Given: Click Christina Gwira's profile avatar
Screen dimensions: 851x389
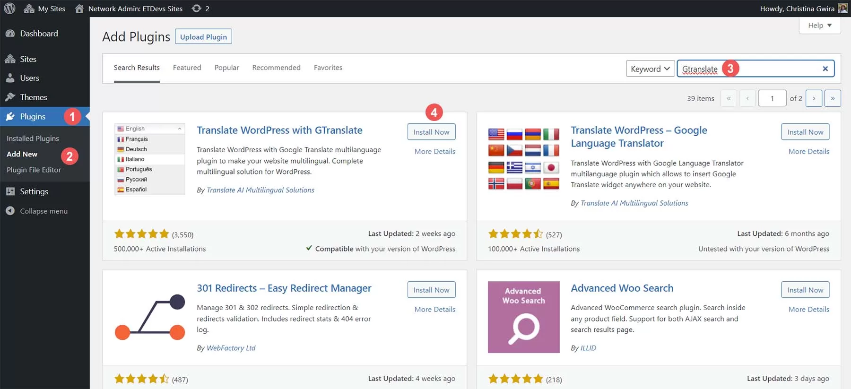Looking at the screenshot, I should coord(842,9).
